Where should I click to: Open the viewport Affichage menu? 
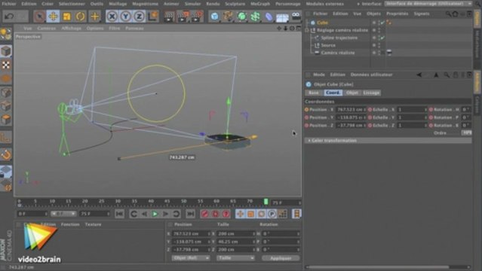(72, 28)
